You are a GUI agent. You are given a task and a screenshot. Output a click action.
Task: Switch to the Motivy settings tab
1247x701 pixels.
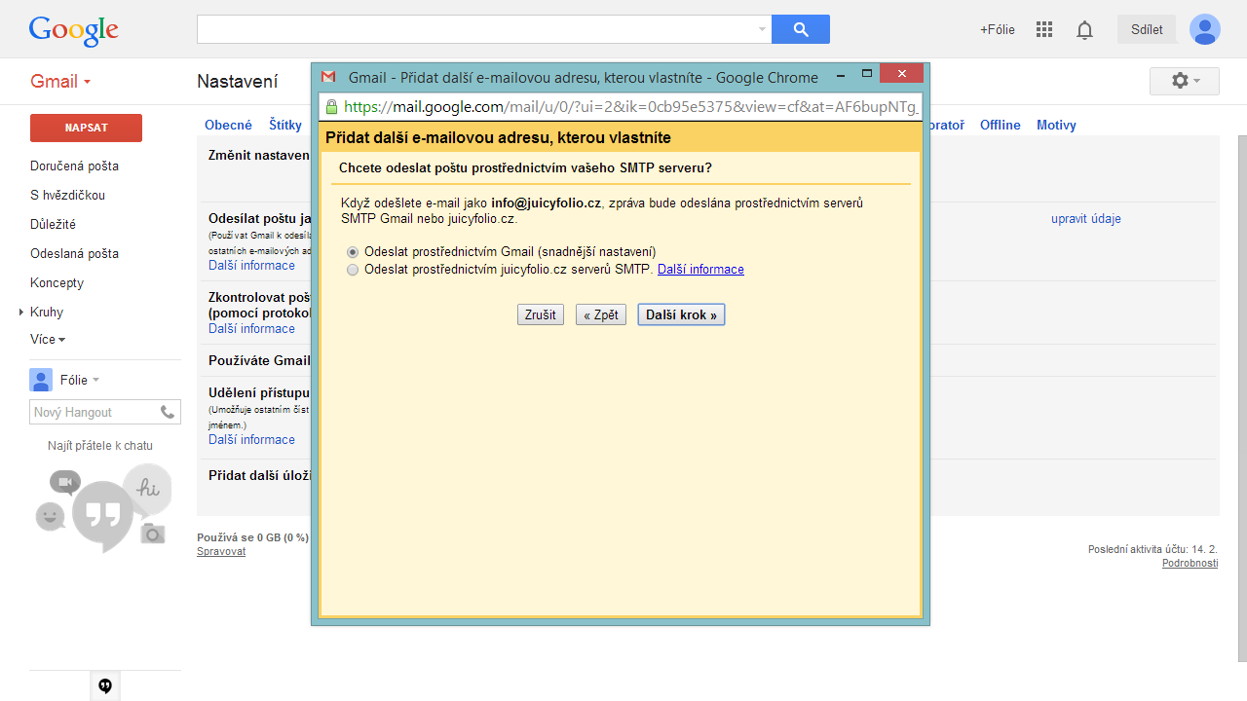coord(1056,125)
